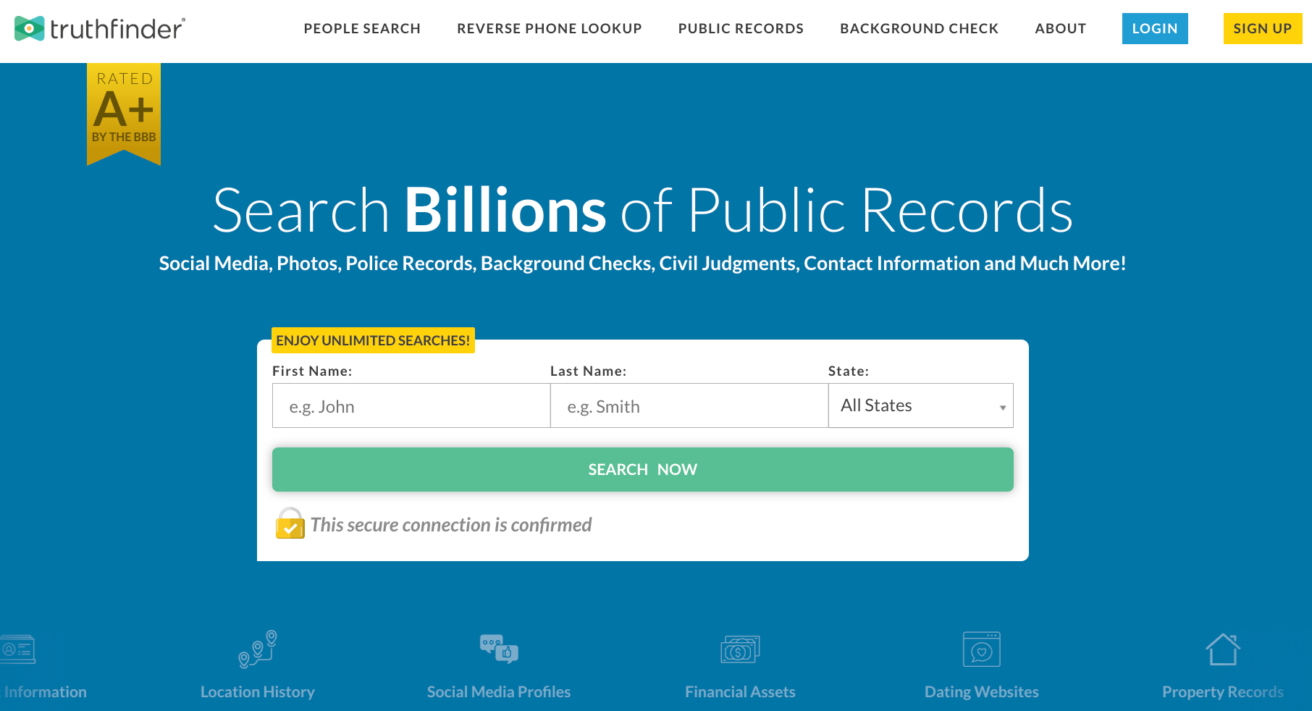Viewport: 1312px width, 711px height.
Task: Click the Property Records label
Action: coord(1223,692)
